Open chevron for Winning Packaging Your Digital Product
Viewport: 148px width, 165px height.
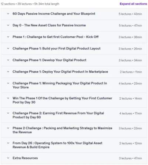[x=8, y=83]
